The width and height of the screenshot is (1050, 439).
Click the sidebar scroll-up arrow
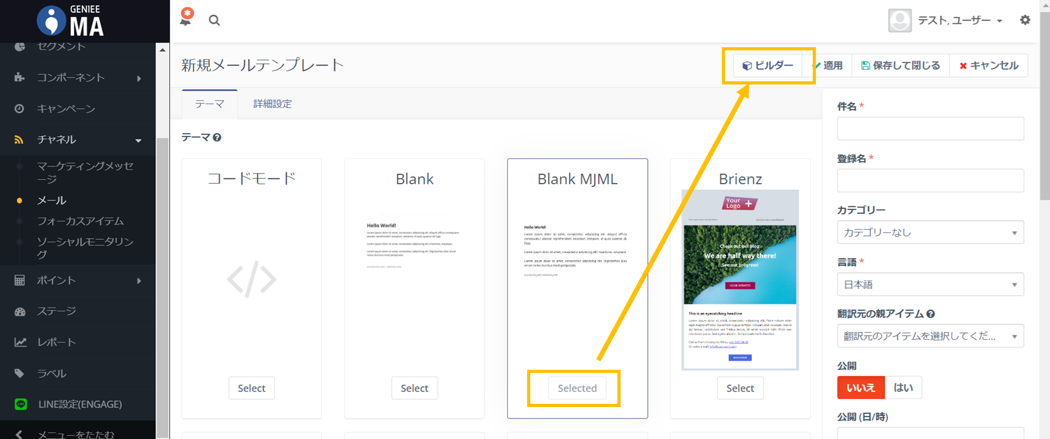click(x=162, y=50)
